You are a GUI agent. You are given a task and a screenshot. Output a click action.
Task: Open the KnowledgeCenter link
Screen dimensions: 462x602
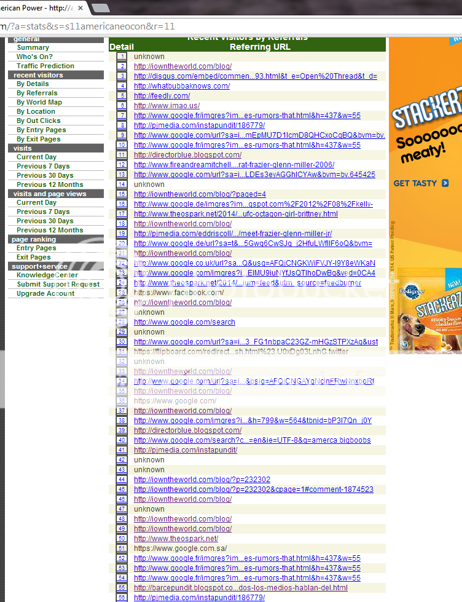(47, 275)
